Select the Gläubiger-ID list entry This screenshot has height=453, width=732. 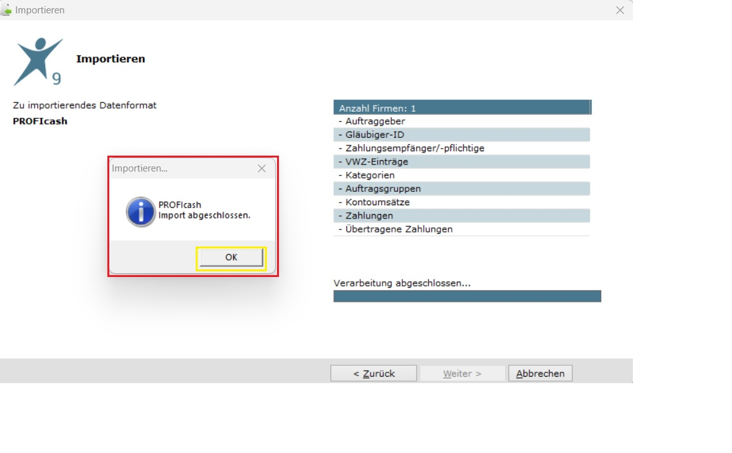click(x=462, y=135)
